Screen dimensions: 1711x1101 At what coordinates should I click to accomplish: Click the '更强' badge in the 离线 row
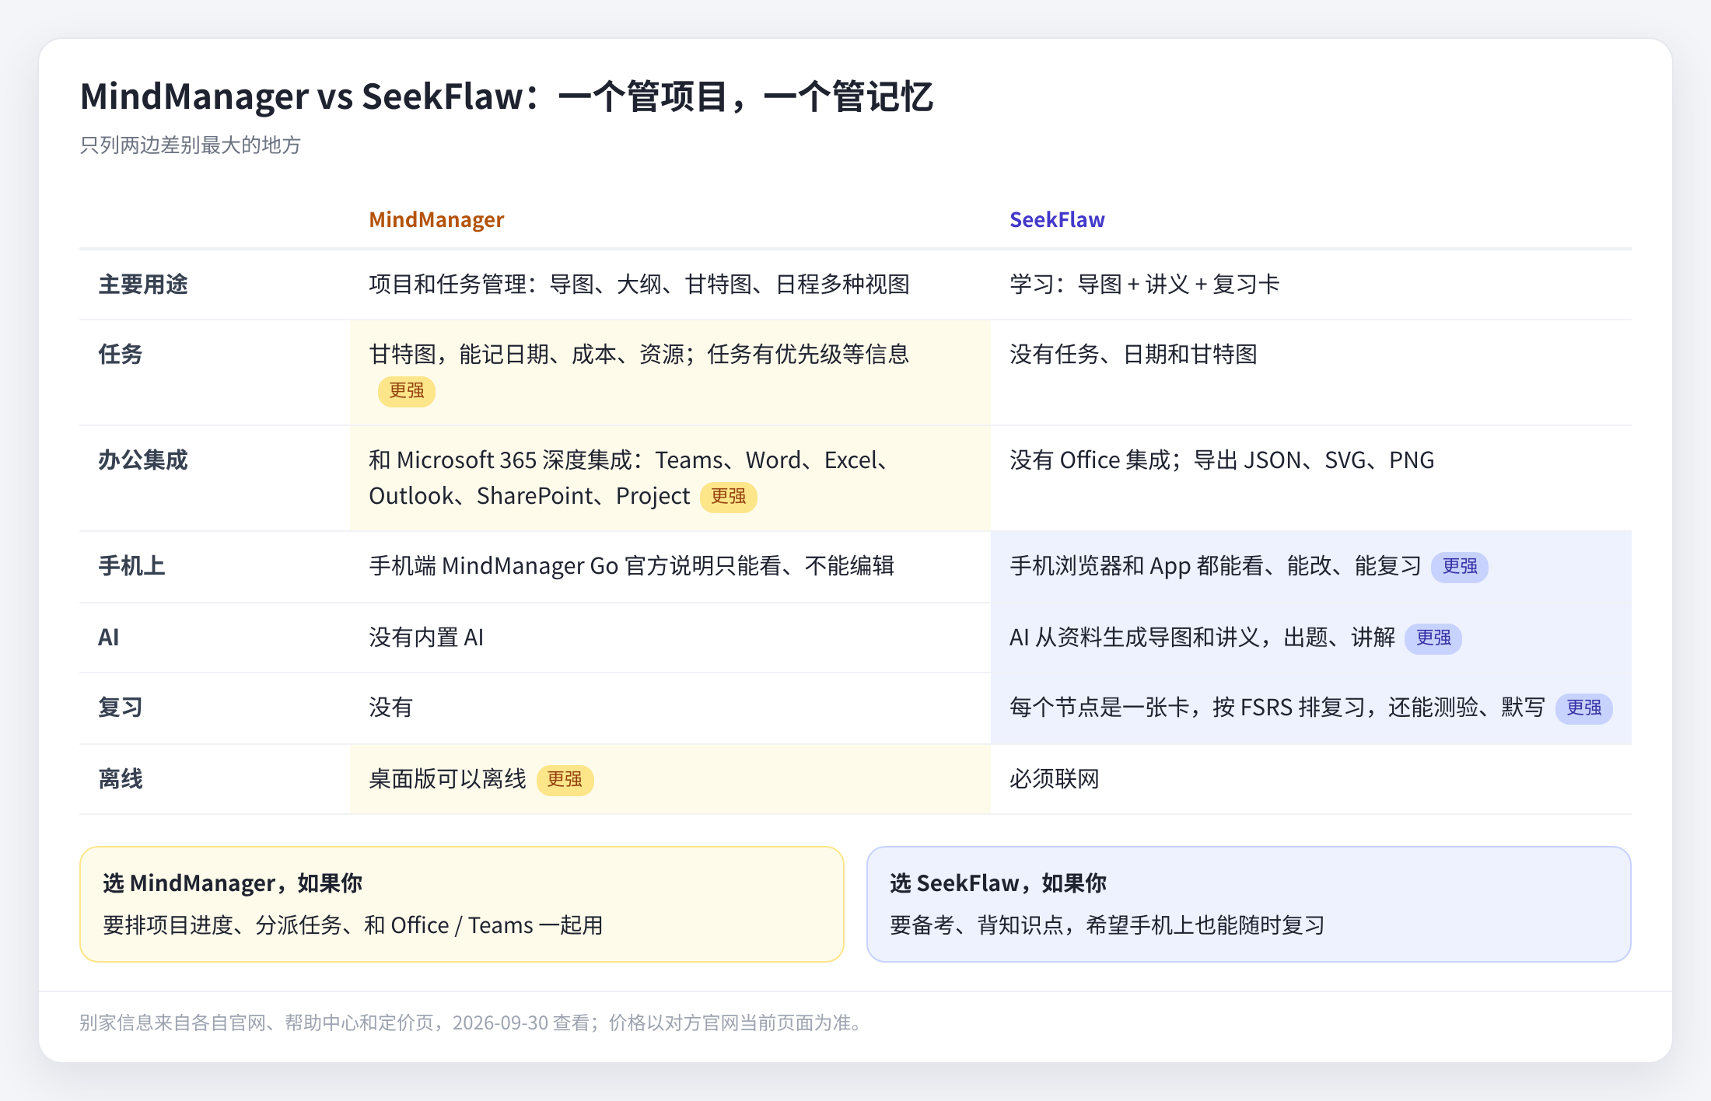[x=565, y=780]
